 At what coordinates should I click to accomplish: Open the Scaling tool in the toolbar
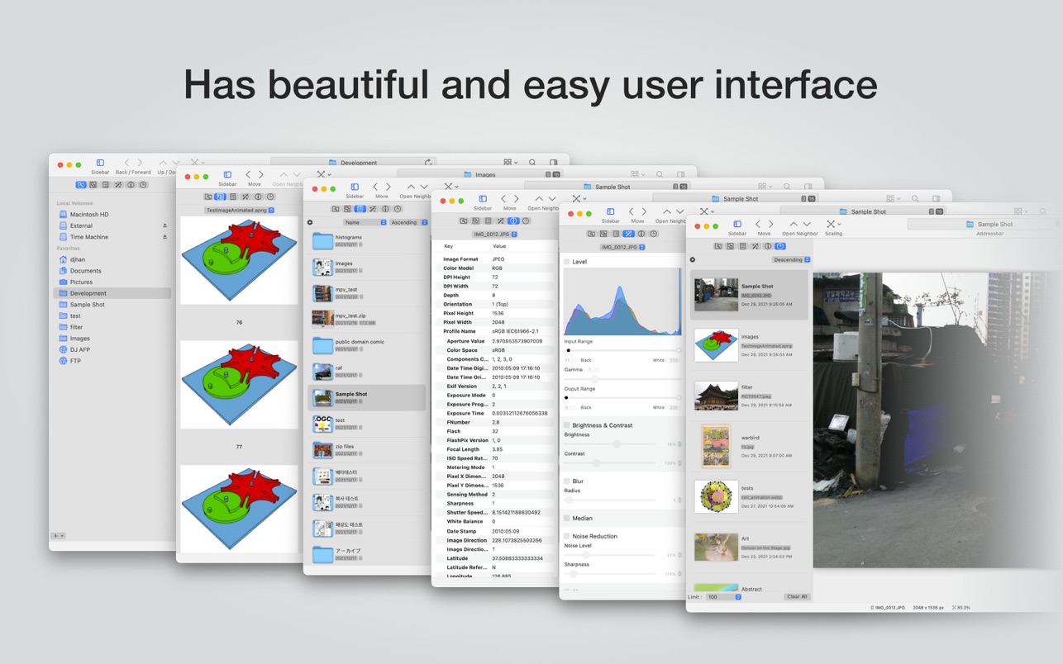pos(832,225)
